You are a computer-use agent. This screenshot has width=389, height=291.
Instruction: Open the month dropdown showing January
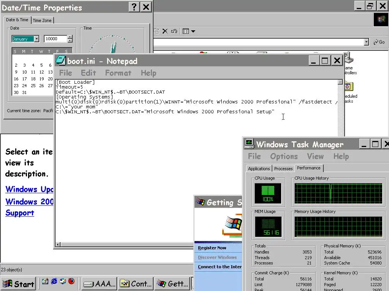click(x=37, y=39)
